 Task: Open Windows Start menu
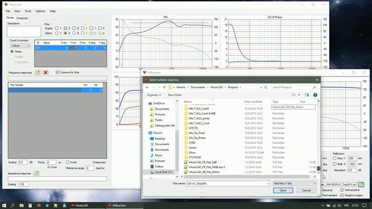(4, 206)
